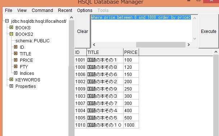The height and width of the screenshot is (136, 219).
Task: Select the Indices tree label
Action: (x=27, y=73)
